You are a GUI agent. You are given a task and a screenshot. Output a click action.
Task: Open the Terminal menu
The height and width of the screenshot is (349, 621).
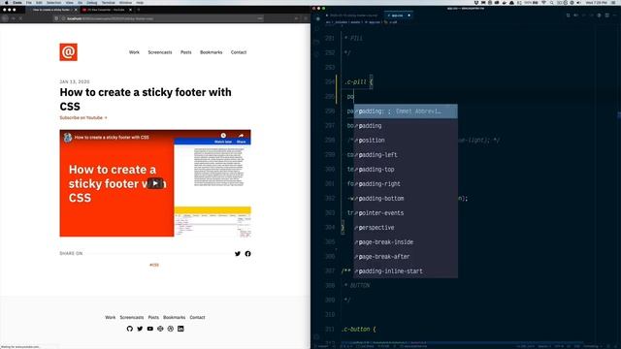[108, 3]
